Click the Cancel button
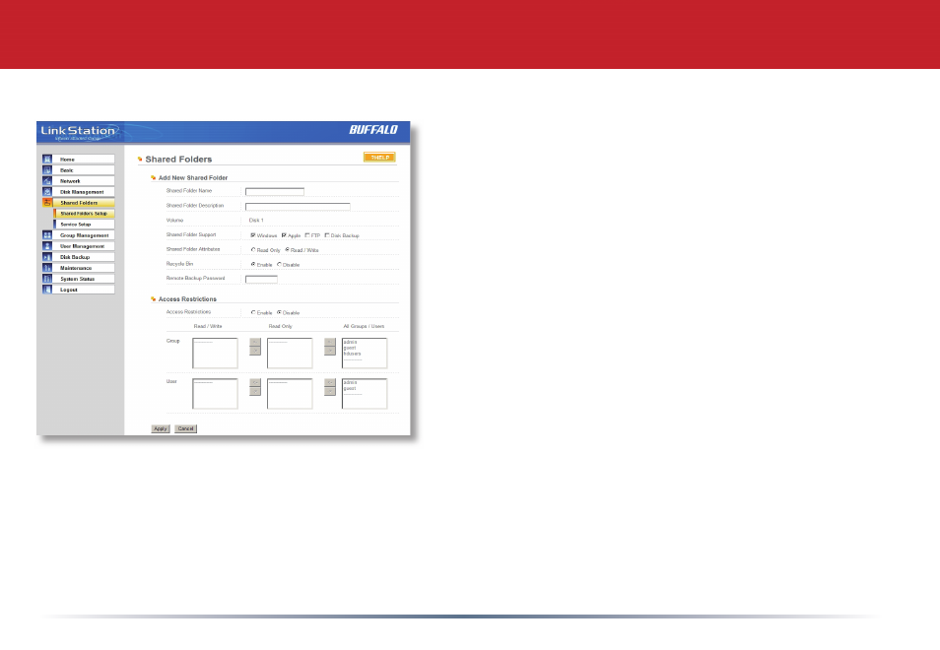Screen dimensions: 940x650 coord(186,429)
